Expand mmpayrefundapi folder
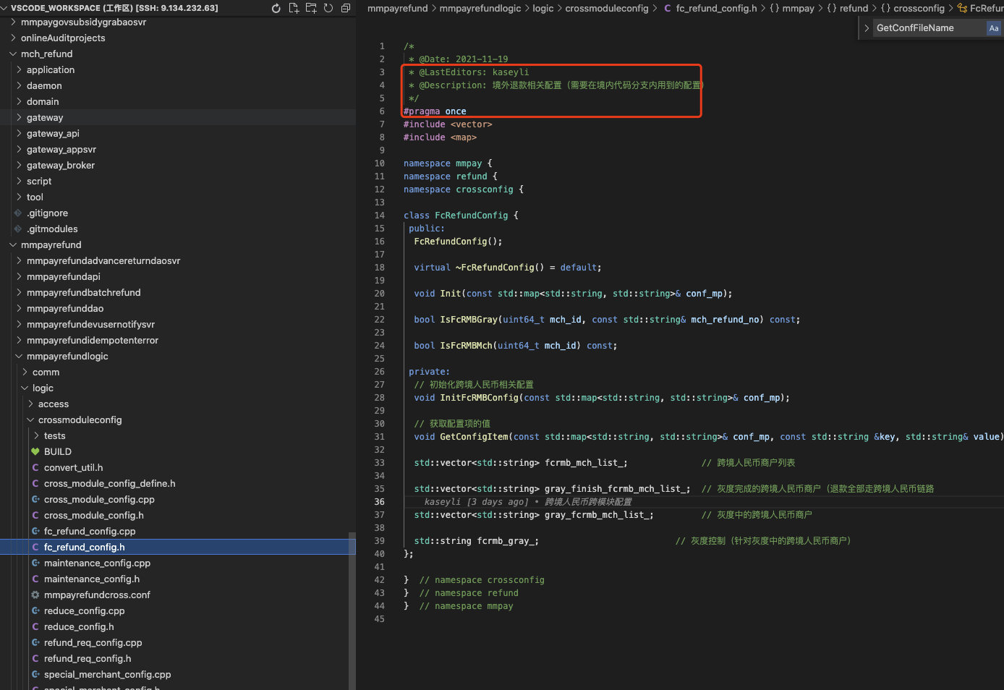 pyautogui.click(x=19, y=276)
